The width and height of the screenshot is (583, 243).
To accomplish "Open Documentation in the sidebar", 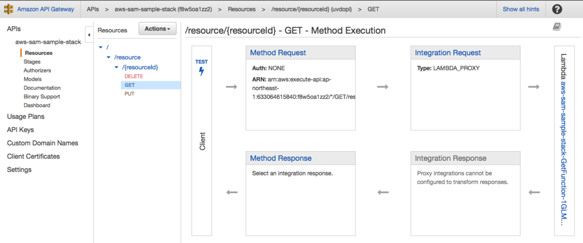I will [x=42, y=88].
